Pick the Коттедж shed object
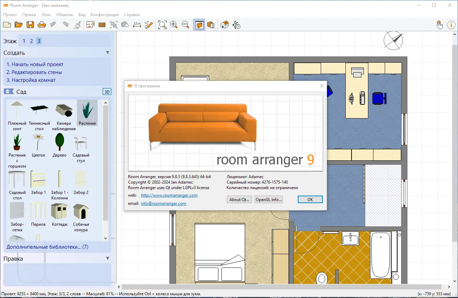Screen dimensions: 458x298 click(x=60, y=214)
